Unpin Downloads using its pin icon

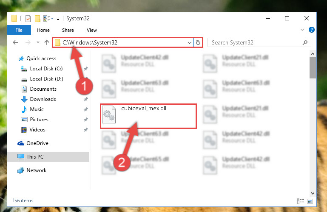point(86,99)
